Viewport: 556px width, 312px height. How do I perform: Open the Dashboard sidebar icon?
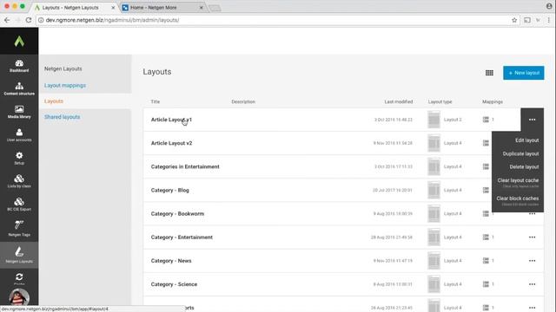19,66
